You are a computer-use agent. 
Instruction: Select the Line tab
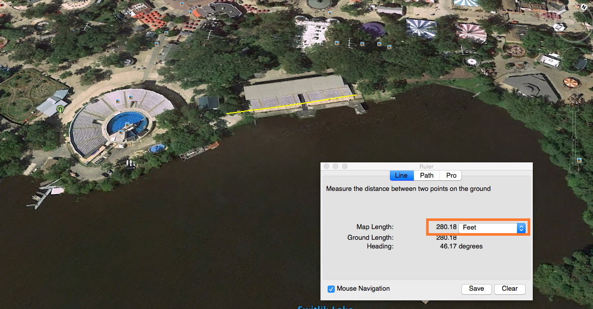(x=401, y=176)
